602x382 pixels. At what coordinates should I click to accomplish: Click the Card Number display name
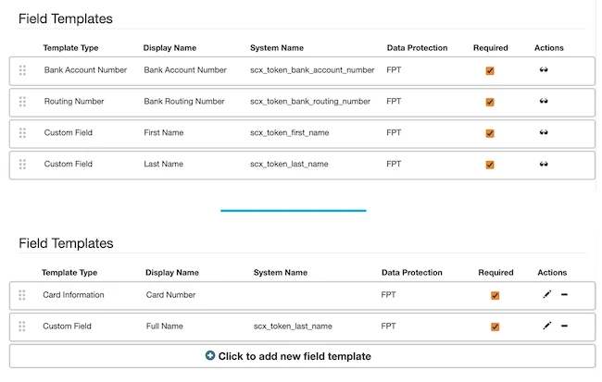[x=170, y=295]
